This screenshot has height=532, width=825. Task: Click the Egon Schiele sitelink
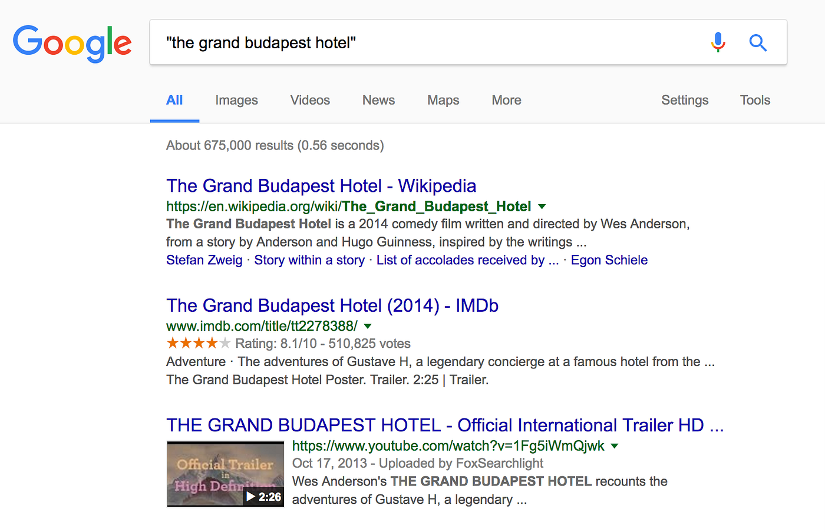click(609, 260)
